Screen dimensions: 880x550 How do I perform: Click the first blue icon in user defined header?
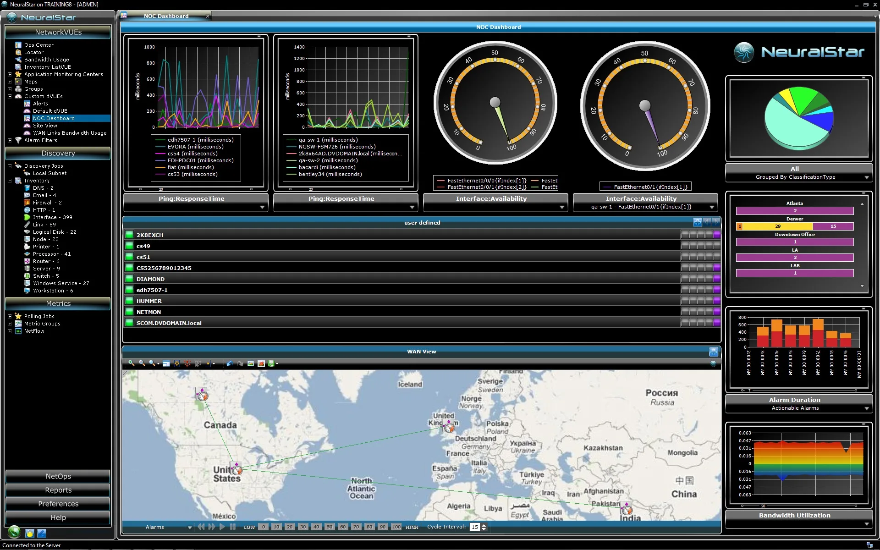pyautogui.click(x=698, y=222)
